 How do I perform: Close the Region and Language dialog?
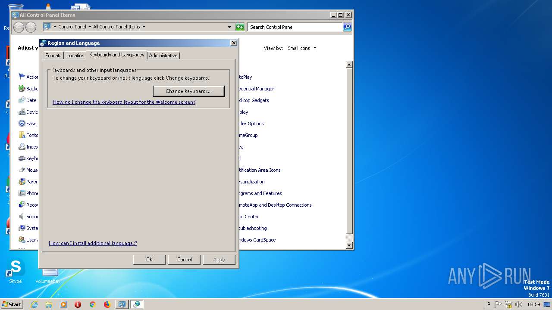[x=233, y=43]
